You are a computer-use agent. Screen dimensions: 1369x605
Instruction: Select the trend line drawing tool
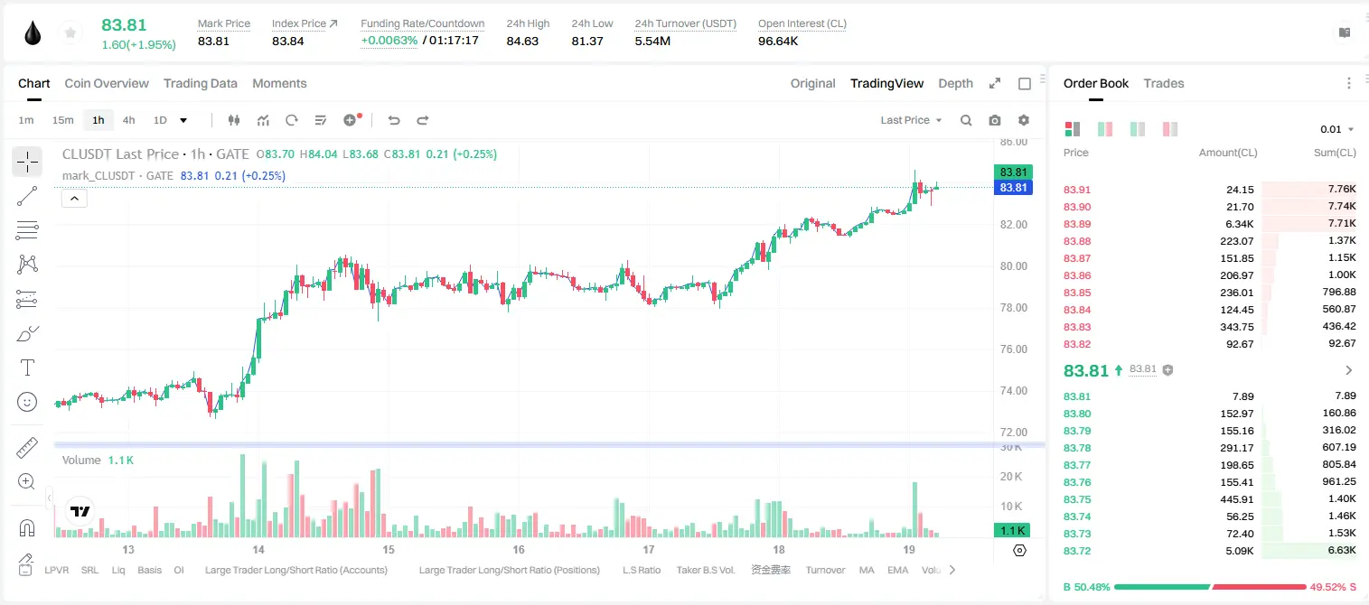point(27,196)
